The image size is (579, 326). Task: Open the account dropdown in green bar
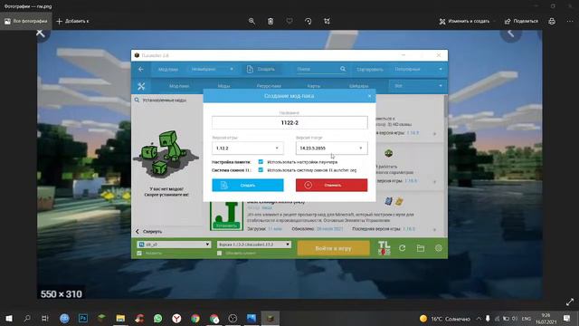point(174,244)
